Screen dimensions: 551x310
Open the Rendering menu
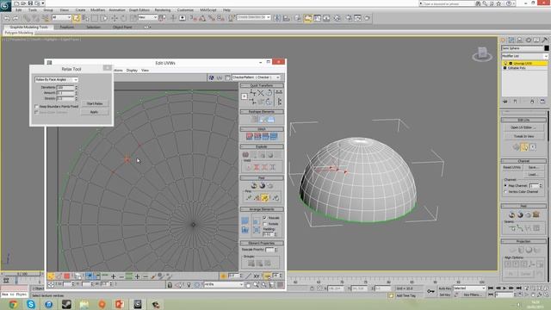163,10
